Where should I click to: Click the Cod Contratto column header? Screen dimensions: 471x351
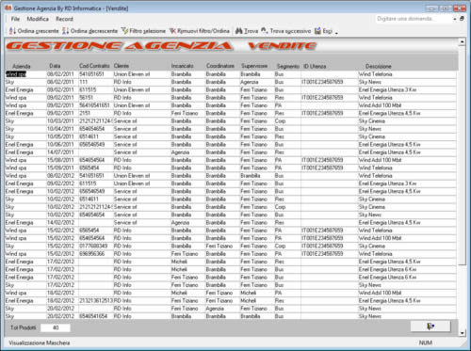(x=94, y=66)
